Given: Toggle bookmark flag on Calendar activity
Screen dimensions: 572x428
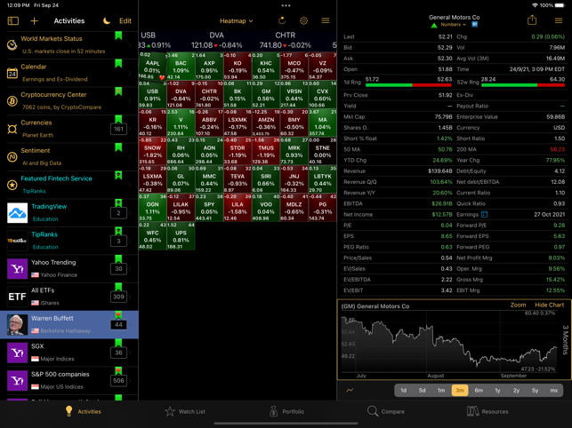Looking at the screenshot, I should tap(118, 63).
